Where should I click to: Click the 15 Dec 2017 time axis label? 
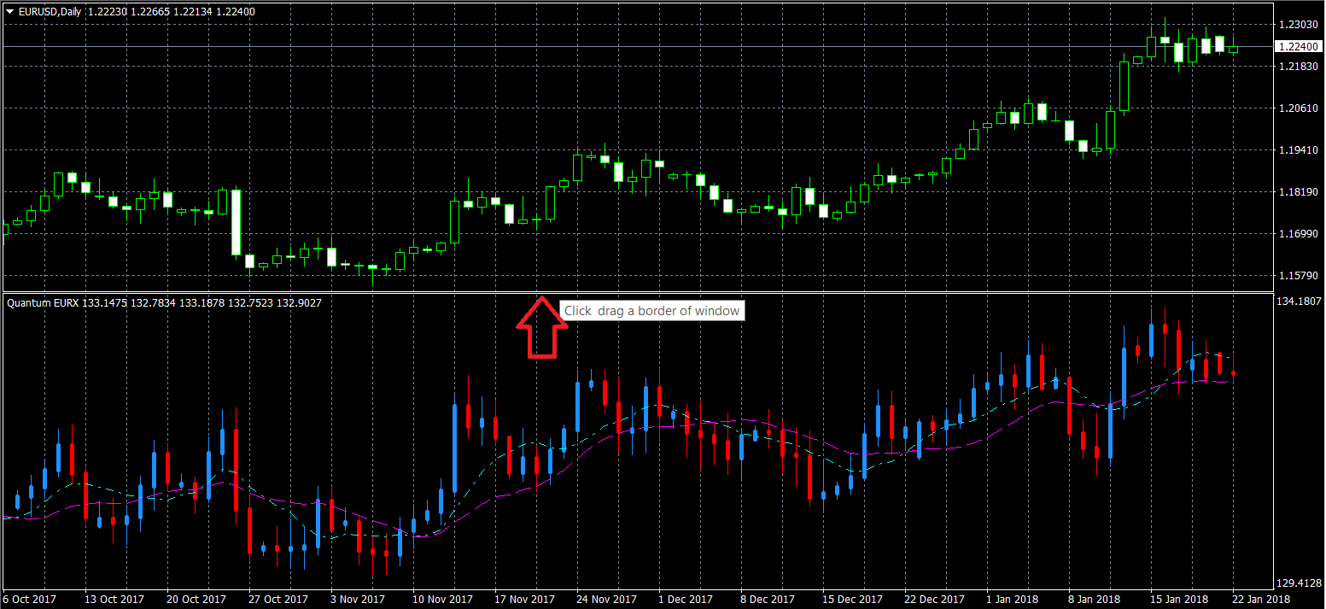[853, 600]
